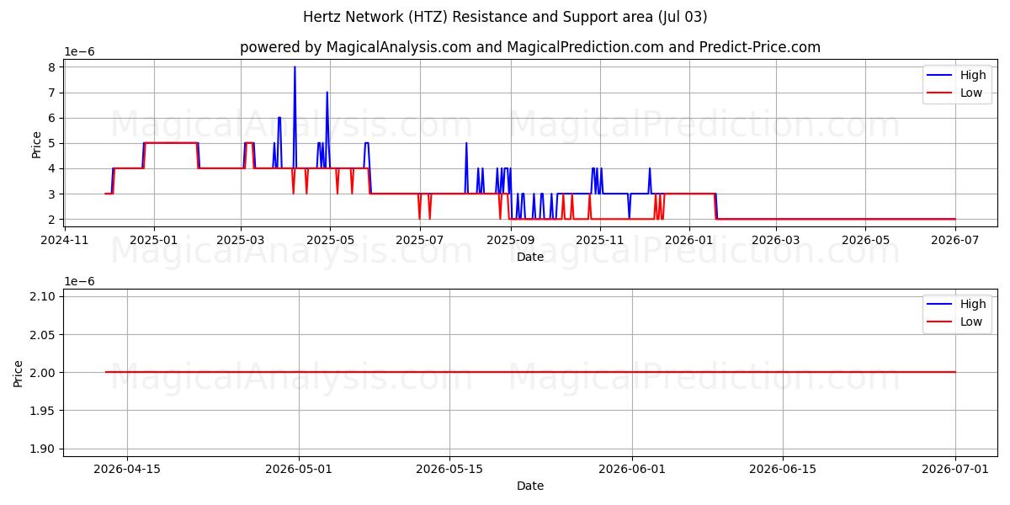Screen dimensions: 1010x505
Task: Click 'High' in the bottom chart legend
Action: click(973, 304)
